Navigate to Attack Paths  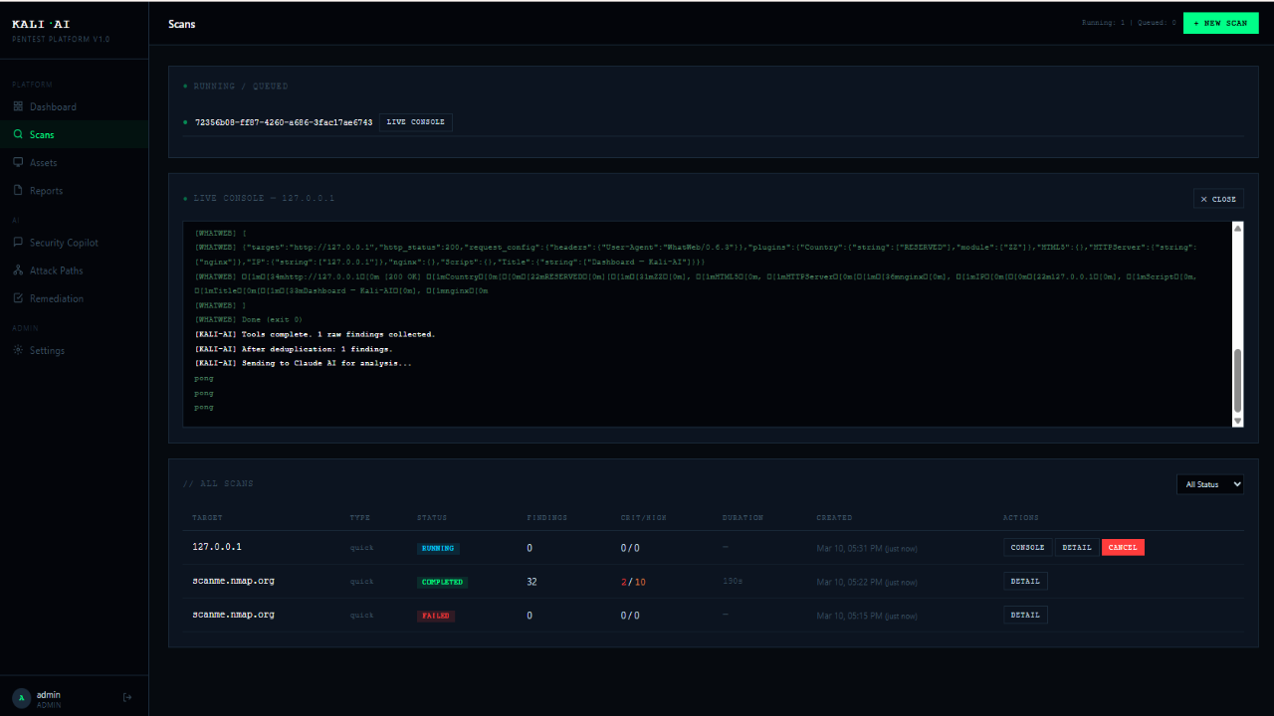click(74, 270)
